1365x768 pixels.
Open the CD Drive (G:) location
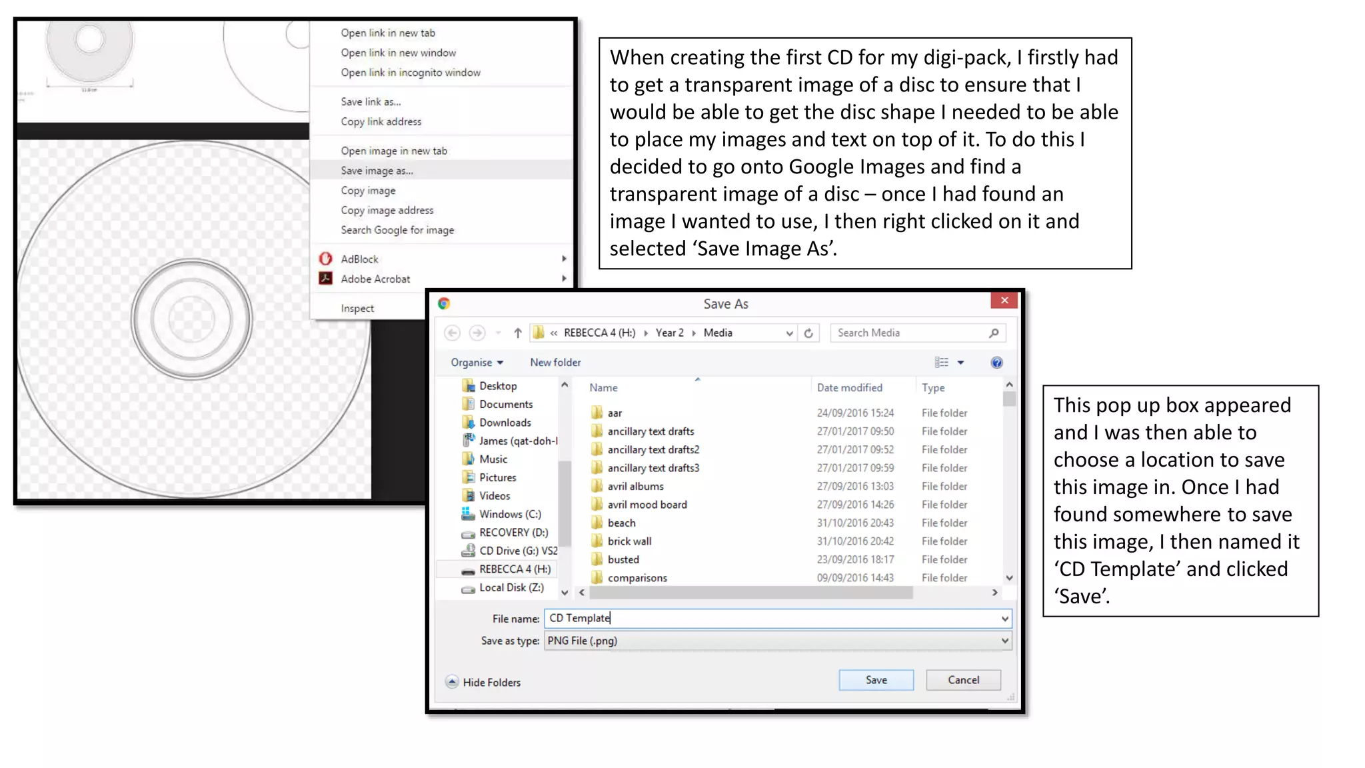(517, 551)
